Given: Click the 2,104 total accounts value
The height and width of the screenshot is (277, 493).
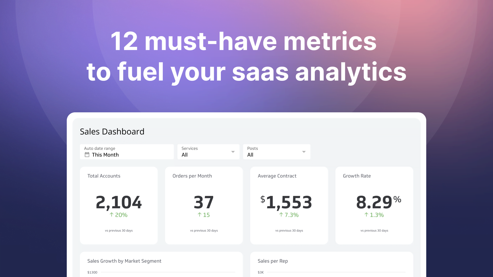Looking at the screenshot, I should tap(119, 202).
